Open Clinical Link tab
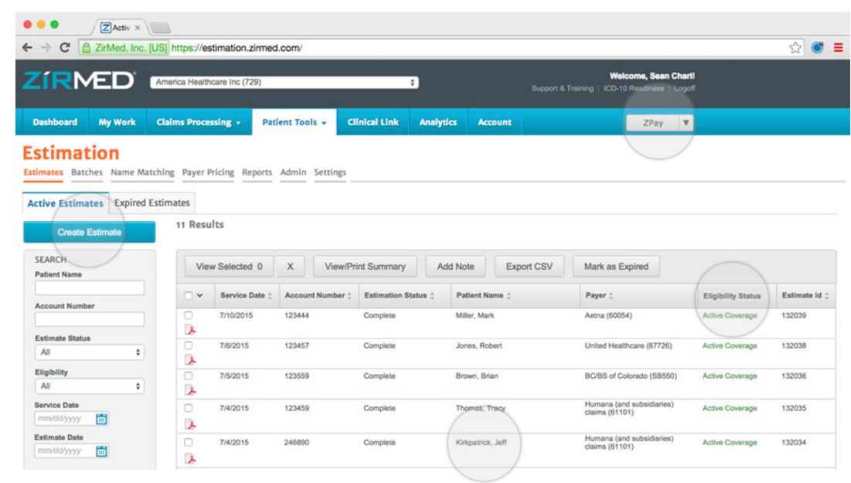This screenshot has width=851, height=483. pyautogui.click(x=373, y=122)
